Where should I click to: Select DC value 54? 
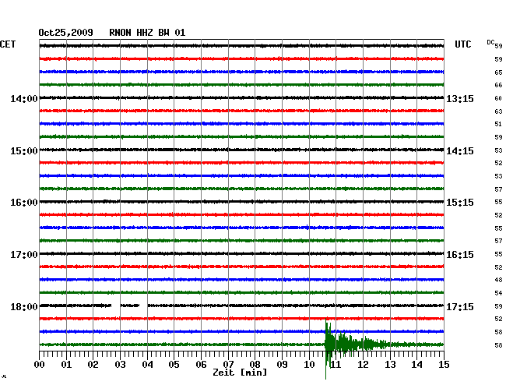[498, 293]
